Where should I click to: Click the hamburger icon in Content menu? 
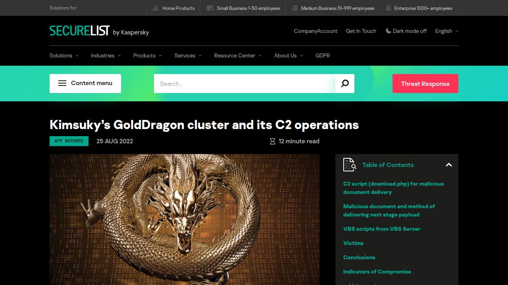[62, 83]
